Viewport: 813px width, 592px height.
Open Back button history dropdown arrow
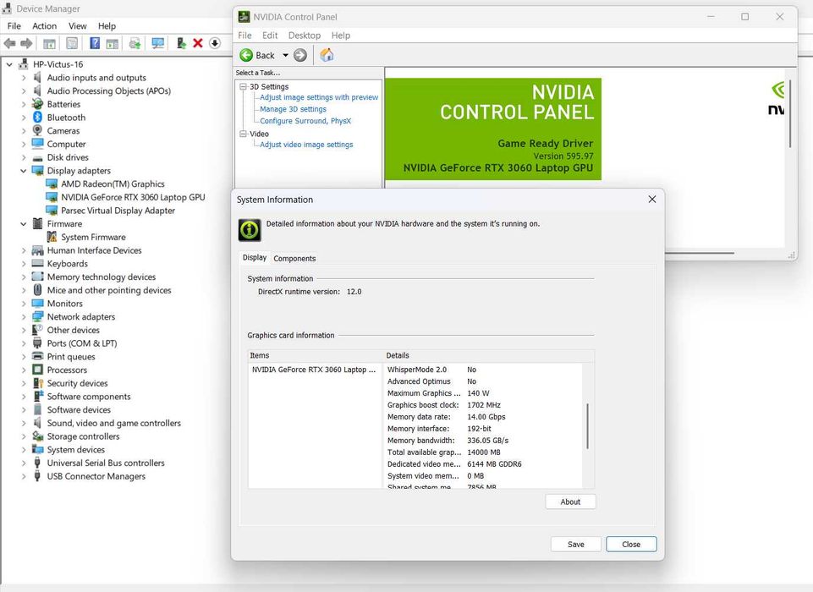285,55
